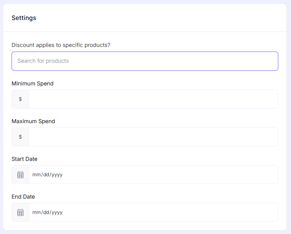Viewport: 291px width, 234px height.
Task: Select the year segment of End Date
Action: tap(57, 212)
